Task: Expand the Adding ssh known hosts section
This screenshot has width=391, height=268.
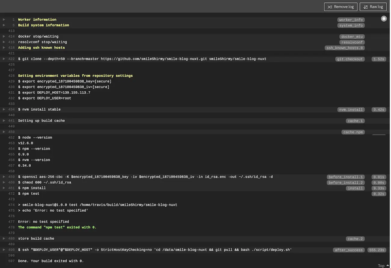Action: pyautogui.click(x=4, y=48)
